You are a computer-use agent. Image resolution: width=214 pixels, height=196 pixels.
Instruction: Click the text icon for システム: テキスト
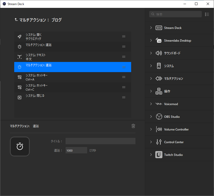[x=20, y=57]
